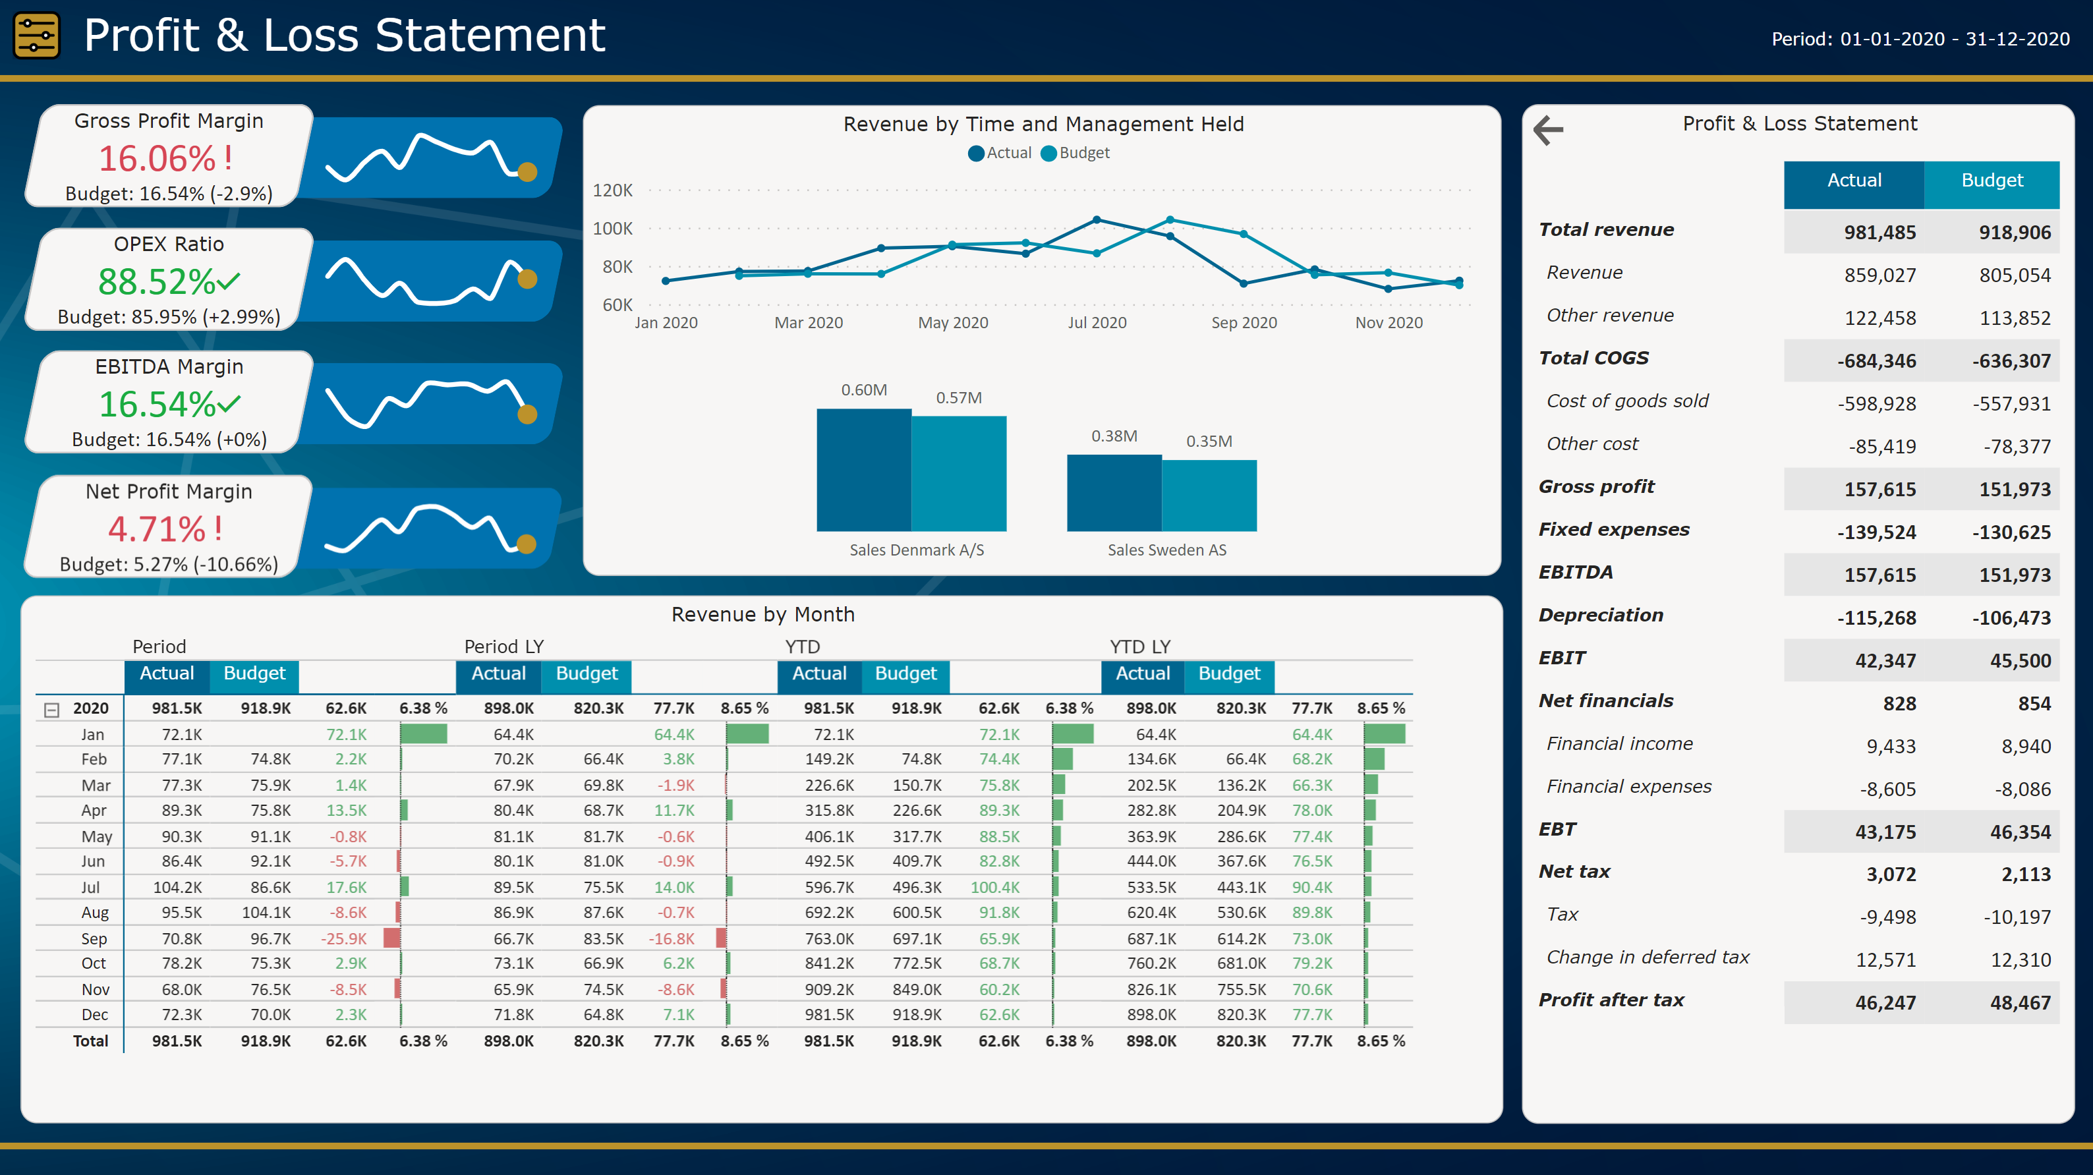Click the filter settings icon beside the title
The height and width of the screenshot is (1175, 2093).
point(36,36)
